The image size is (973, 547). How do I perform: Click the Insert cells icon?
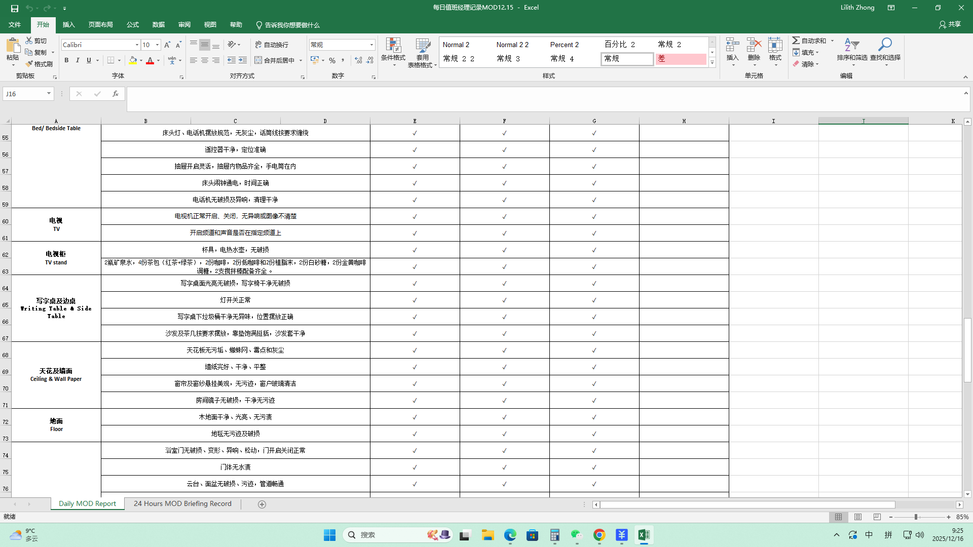coord(732,46)
